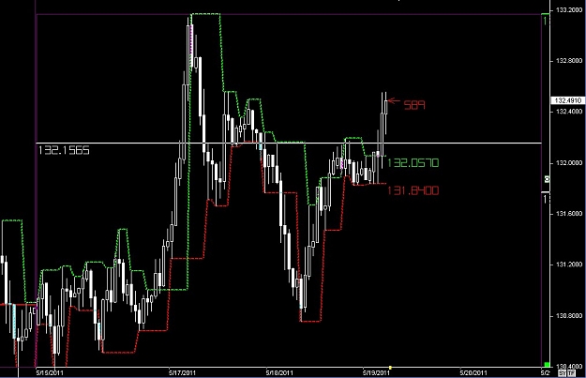Click the 132.4000 price axis label

[x=569, y=112]
